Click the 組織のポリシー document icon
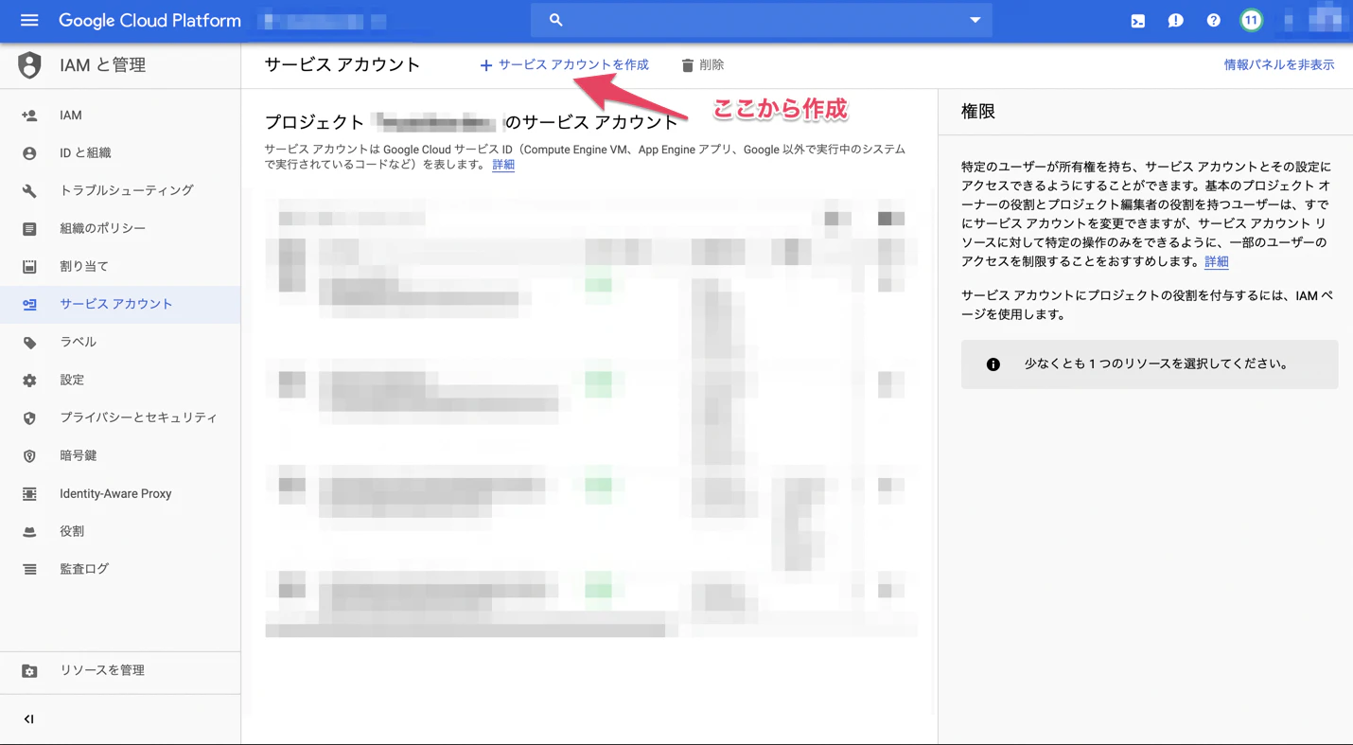The width and height of the screenshot is (1353, 745). point(29,229)
